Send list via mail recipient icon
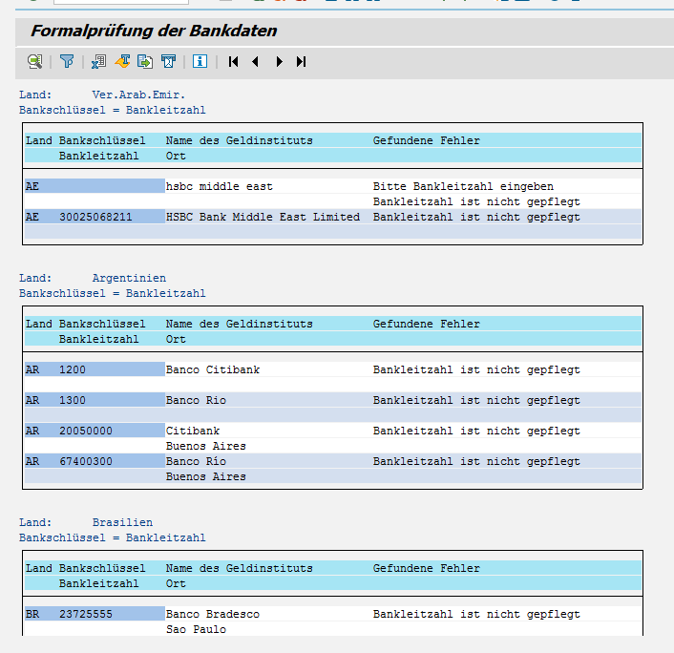 [169, 62]
